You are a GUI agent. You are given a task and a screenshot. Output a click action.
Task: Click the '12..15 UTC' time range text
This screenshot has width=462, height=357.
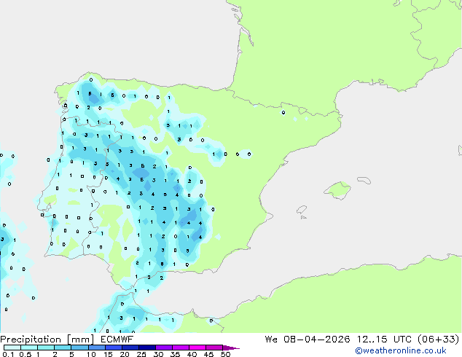tap(384, 340)
